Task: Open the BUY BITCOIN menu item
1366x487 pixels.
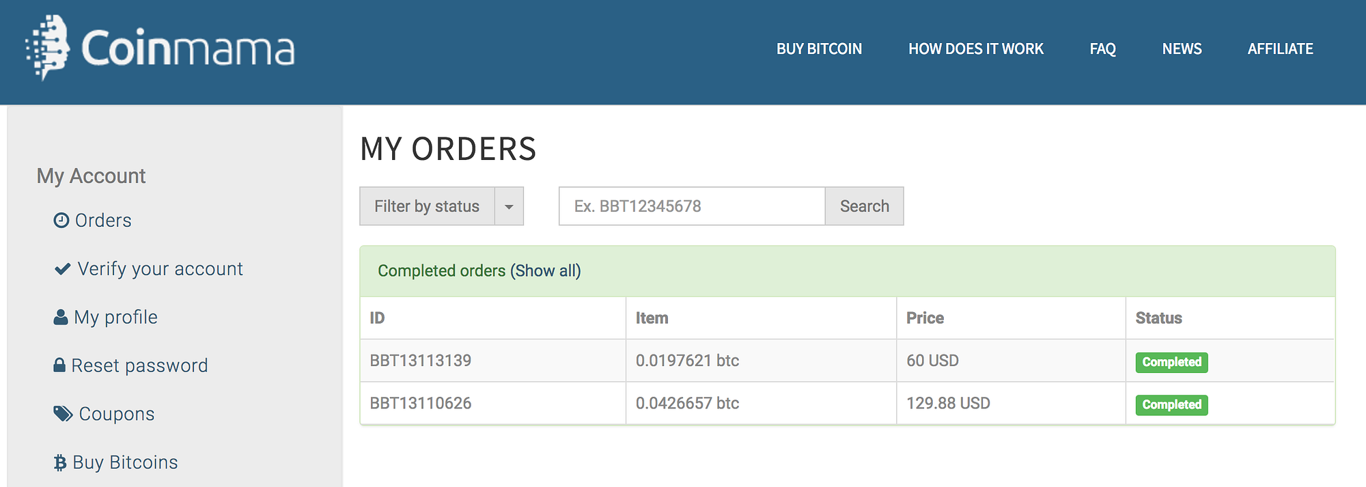Action: point(819,49)
